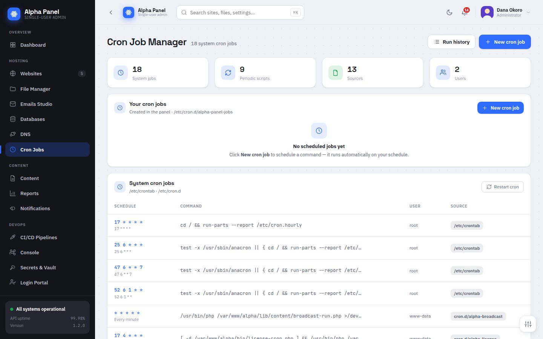Screen dimensions: 543x339
Task: Click the ⌘K shortcut hint in search
Action: pyautogui.click(x=296, y=12)
